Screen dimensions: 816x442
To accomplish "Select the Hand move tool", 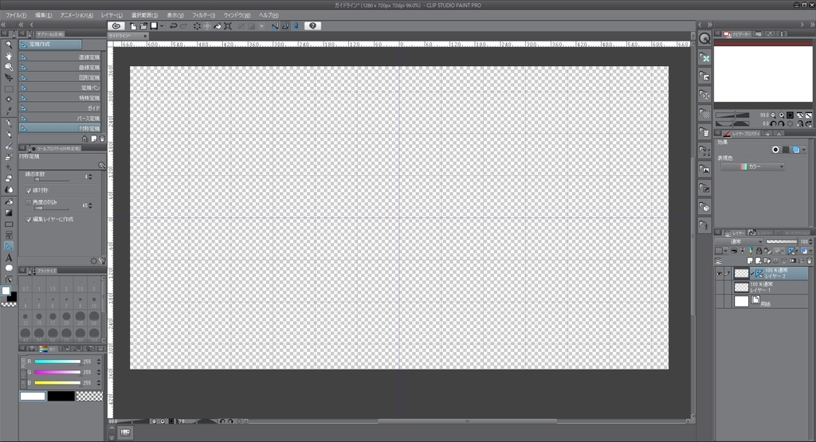I will point(9,56).
